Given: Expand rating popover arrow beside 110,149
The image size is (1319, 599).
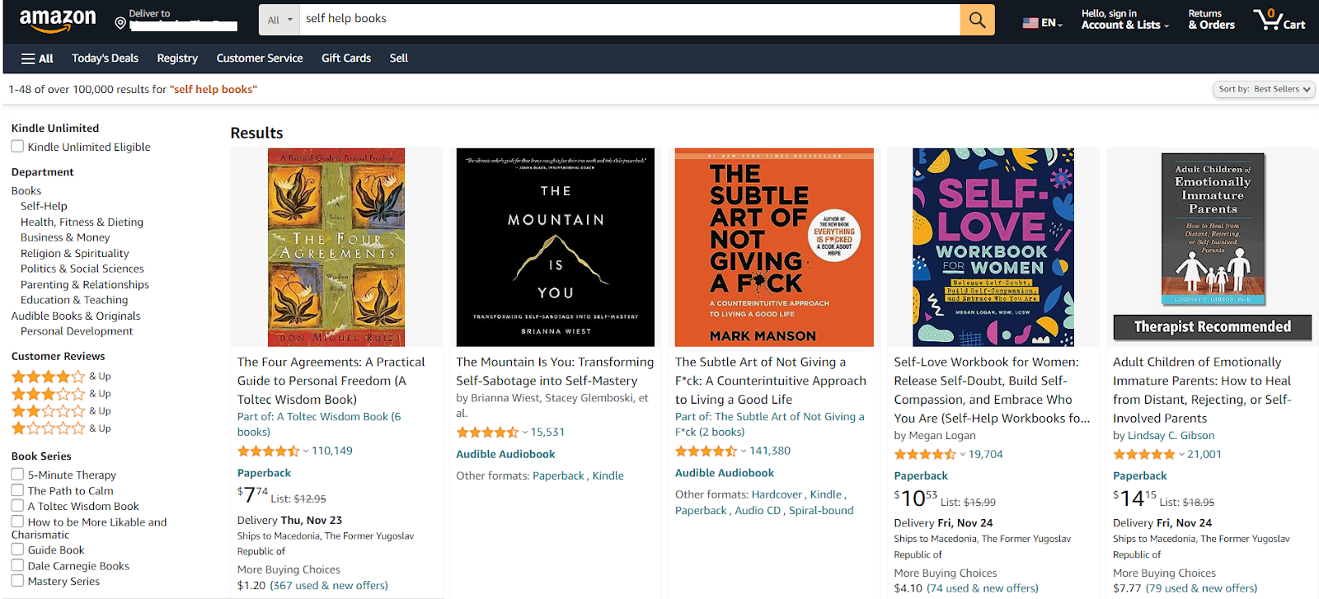Looking at the screenshot, I should [306, 452].
